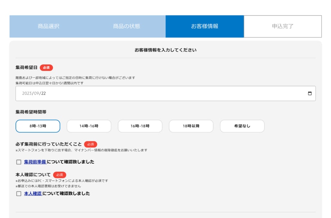Screen dimensions: 331x218
Task: Choose the 18時以降 pickup time option
Action: click(x=191, y=126)
